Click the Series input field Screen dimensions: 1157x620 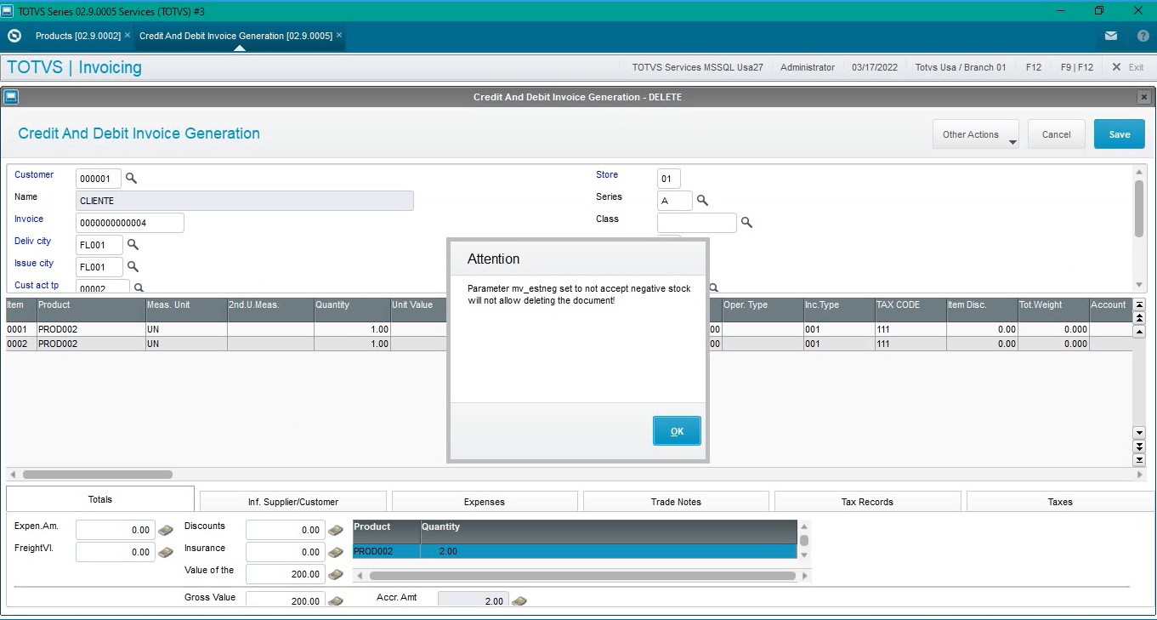point(674,201)
